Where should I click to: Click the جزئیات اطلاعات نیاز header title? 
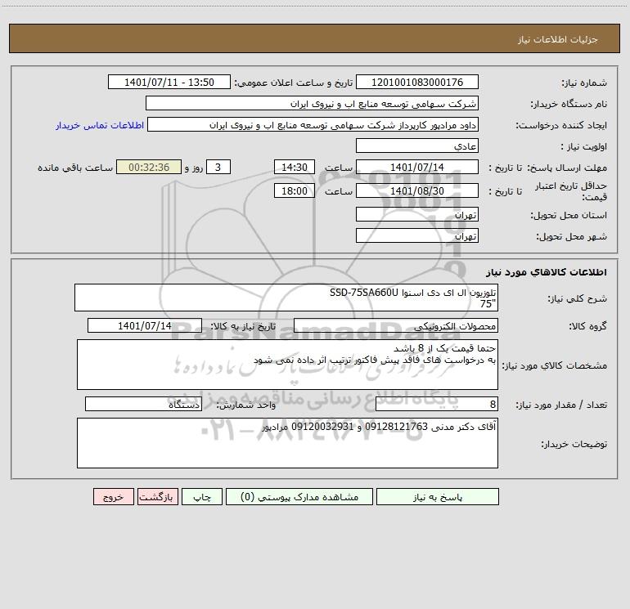point(557,39)
